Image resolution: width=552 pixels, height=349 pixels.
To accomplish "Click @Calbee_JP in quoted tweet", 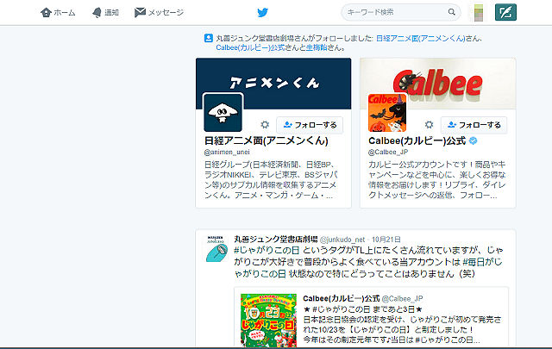I will tap(402, 299).
